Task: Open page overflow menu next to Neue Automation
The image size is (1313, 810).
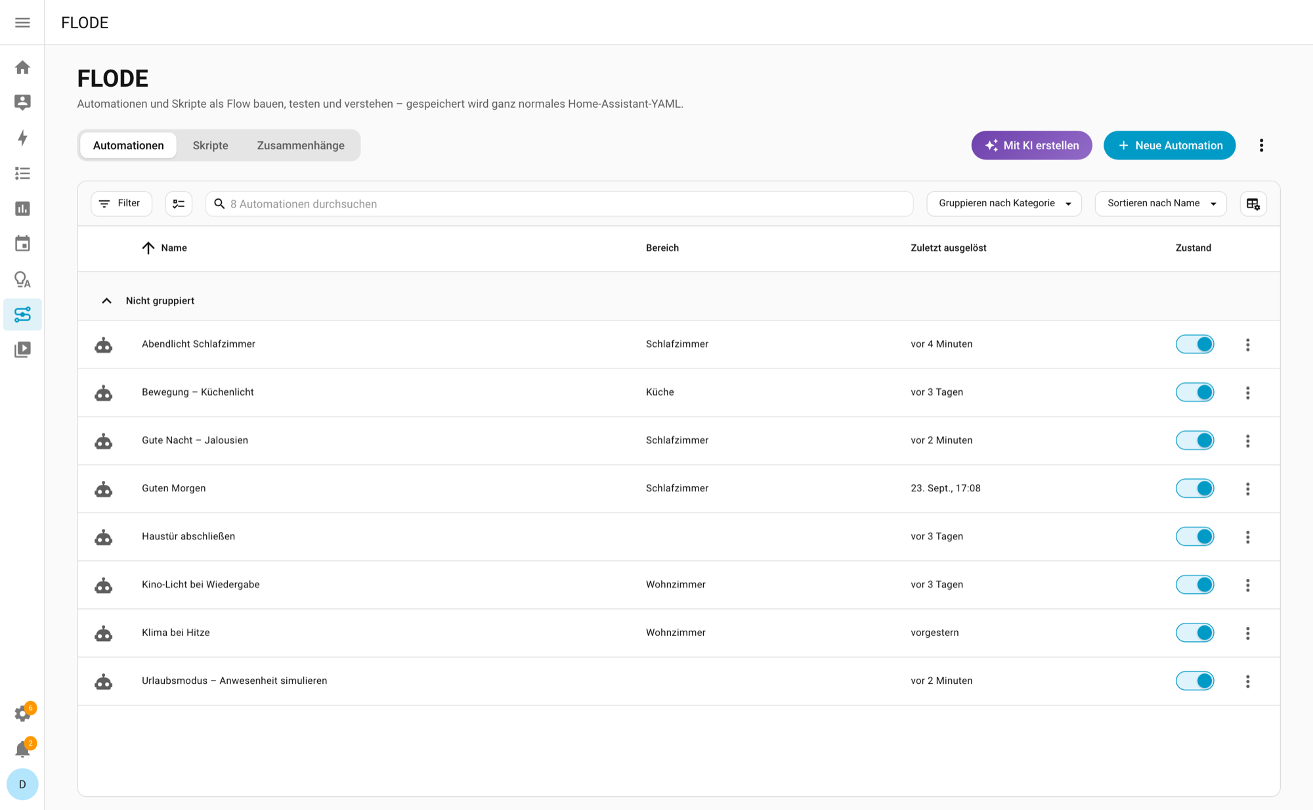Action: 1261,145
